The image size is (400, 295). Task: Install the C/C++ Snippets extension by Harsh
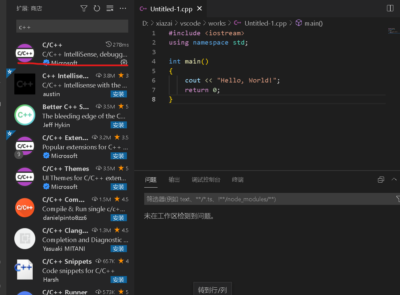pyautogui.click(x=119, y=280)
